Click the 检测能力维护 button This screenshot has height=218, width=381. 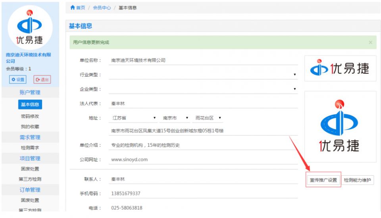[x=357, y=180]
